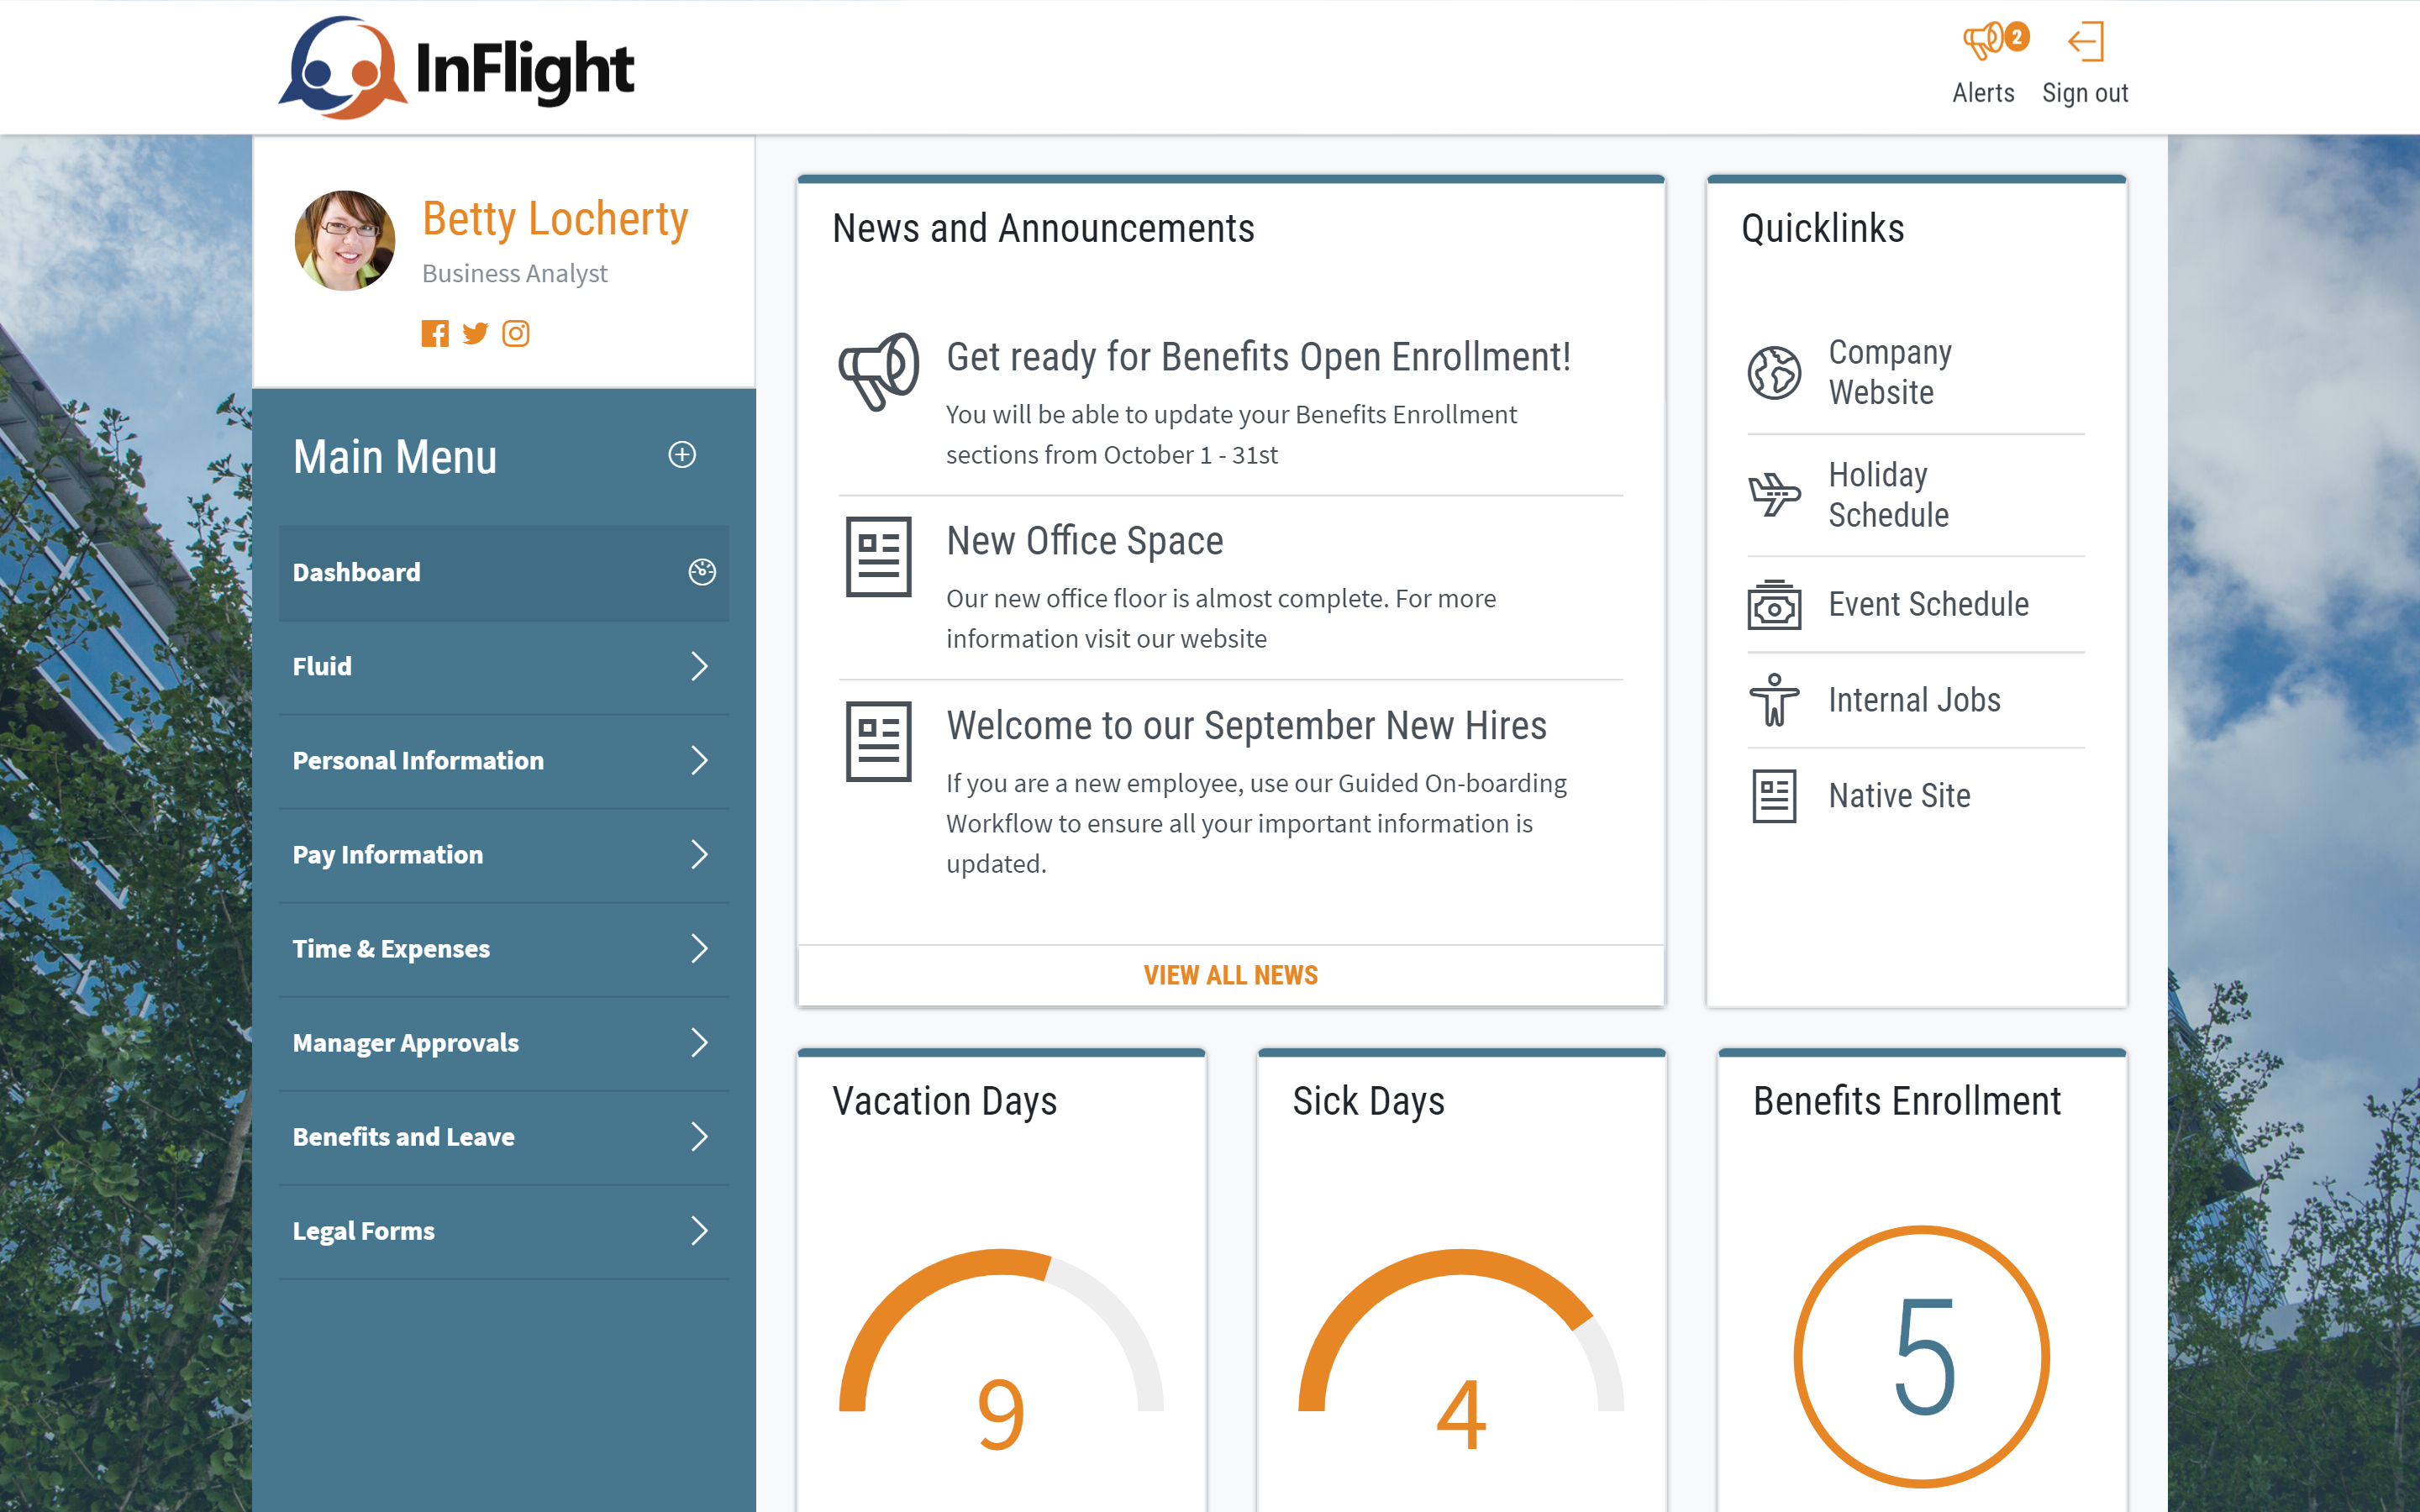Open the Legal Forms menu item

click(x=504, y=1231)
